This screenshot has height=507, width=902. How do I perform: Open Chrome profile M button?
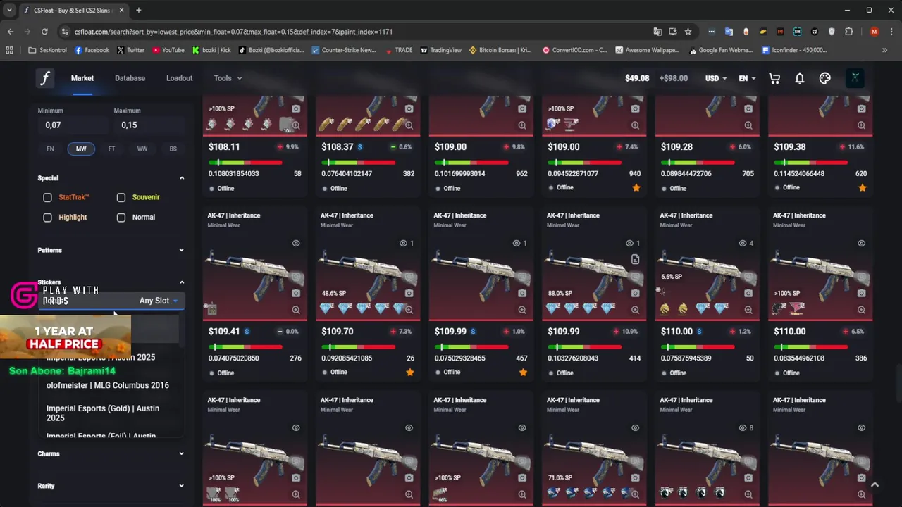coord(875,32)
